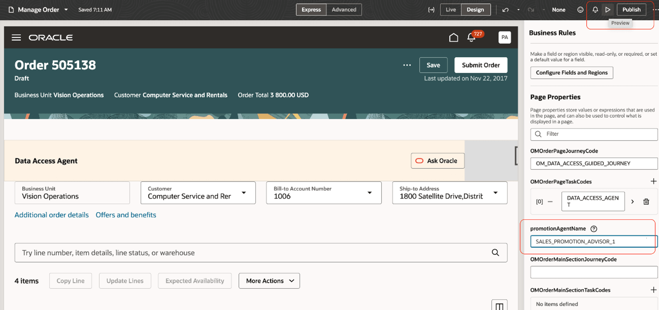Redo the last change

[x=531, y=9]
